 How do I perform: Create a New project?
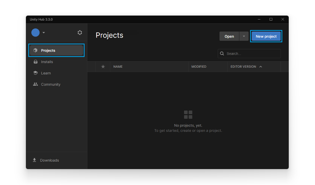point(266,36)
